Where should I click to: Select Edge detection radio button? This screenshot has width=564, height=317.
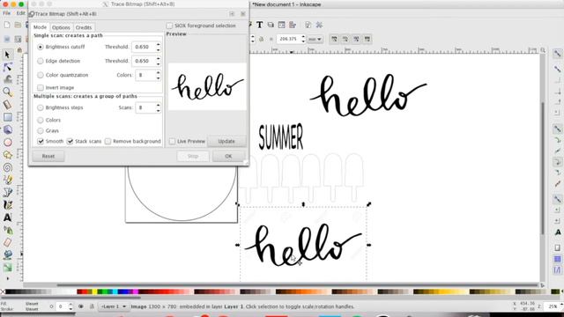[x=41, y=61]
